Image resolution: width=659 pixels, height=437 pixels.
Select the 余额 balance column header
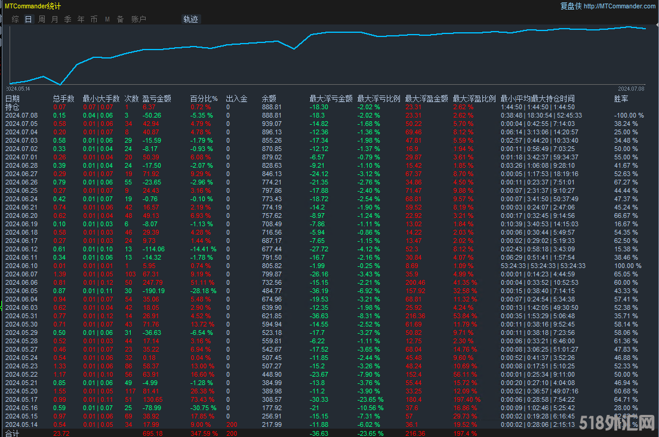tap(269, 99)
